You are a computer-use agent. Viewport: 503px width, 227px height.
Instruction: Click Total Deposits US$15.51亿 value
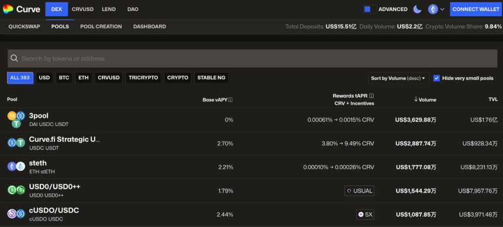click(341, 27)
